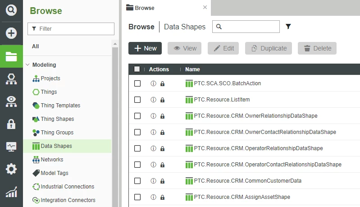
Task: Click the New button
Action: tap(145, 48)
